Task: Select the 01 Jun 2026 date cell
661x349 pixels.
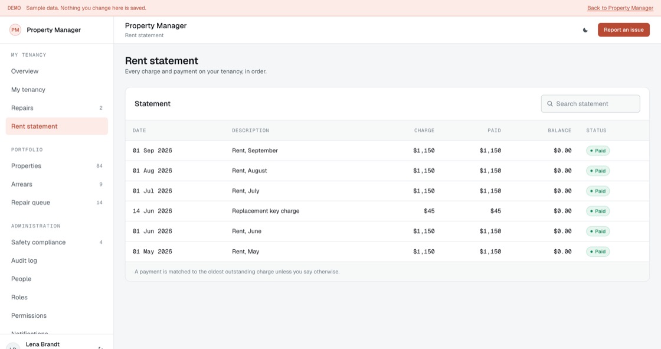Action: (x=152, y=231)
